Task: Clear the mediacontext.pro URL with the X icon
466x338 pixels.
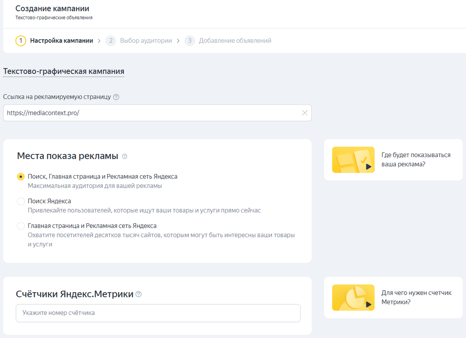Action: [x=305, y=113]
